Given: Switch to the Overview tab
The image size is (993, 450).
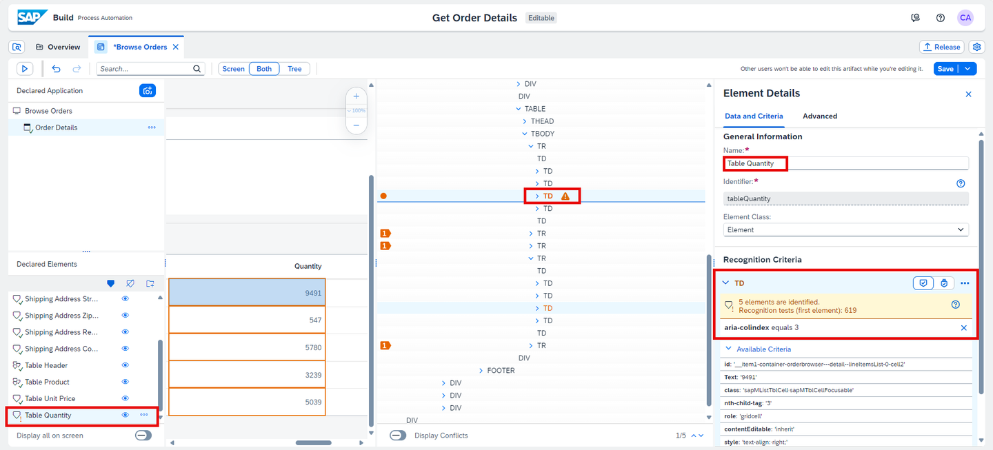Looking at the screenshot, I should (x=58, y=47).
